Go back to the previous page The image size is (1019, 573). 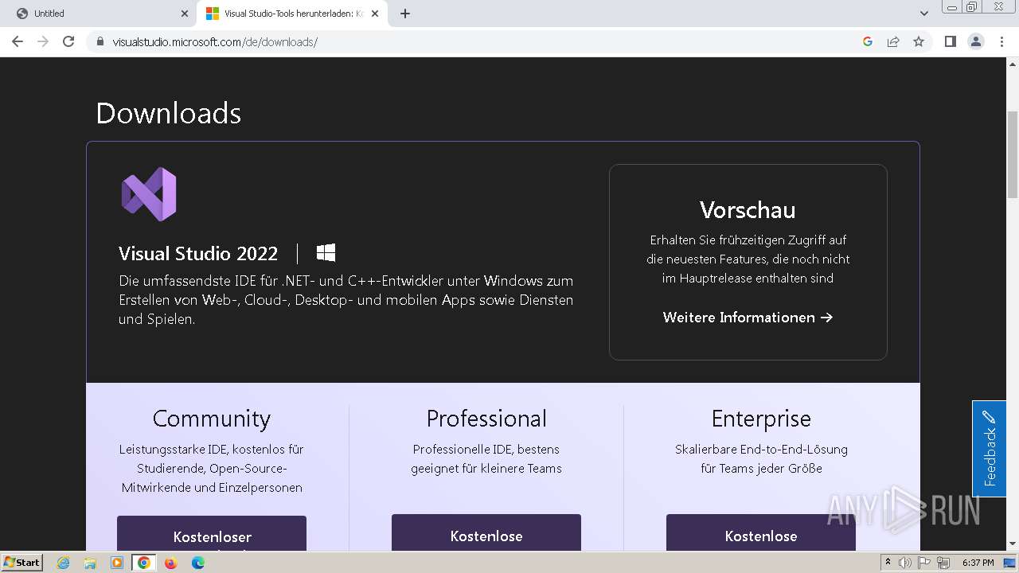tap(18, 41)
